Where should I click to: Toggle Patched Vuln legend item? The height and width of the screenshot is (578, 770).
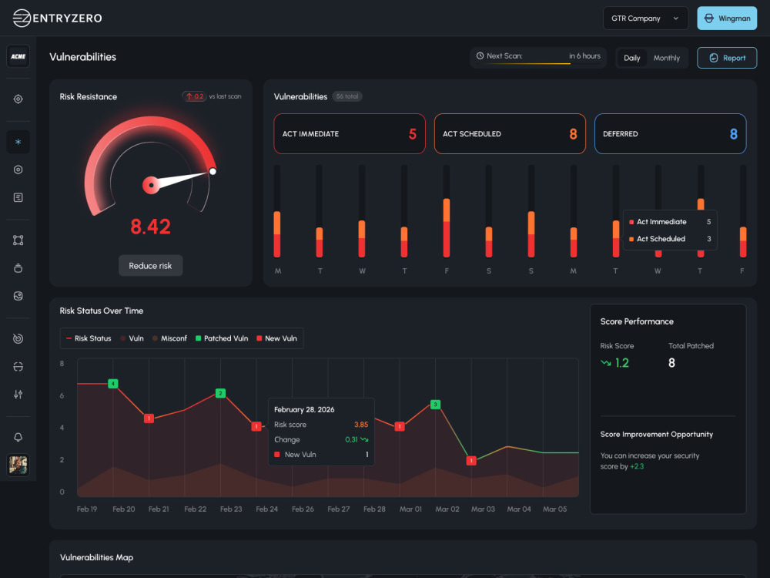pyautogui.click(x=222, y=338)
